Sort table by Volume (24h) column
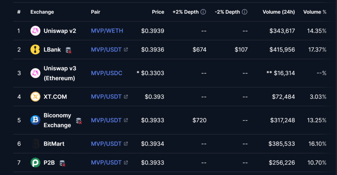 [x=278, y=12]
